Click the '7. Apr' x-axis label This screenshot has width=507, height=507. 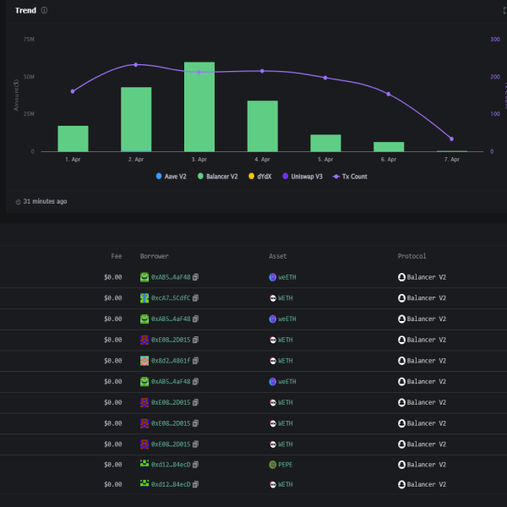452,160
